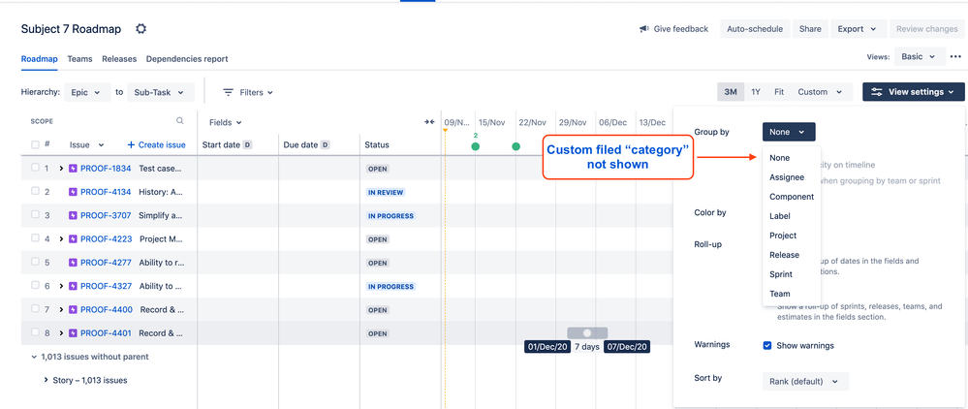Viewport: 968px width, 409px height.
Task: Click the IN REVIEW status of PROOF-4134
Action: click(386, 192)
